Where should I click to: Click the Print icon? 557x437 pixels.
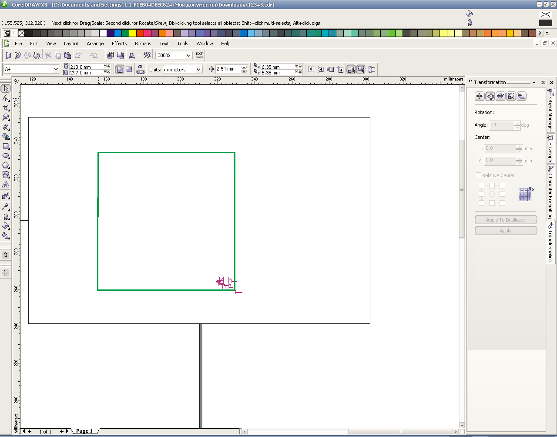(37, 55)
